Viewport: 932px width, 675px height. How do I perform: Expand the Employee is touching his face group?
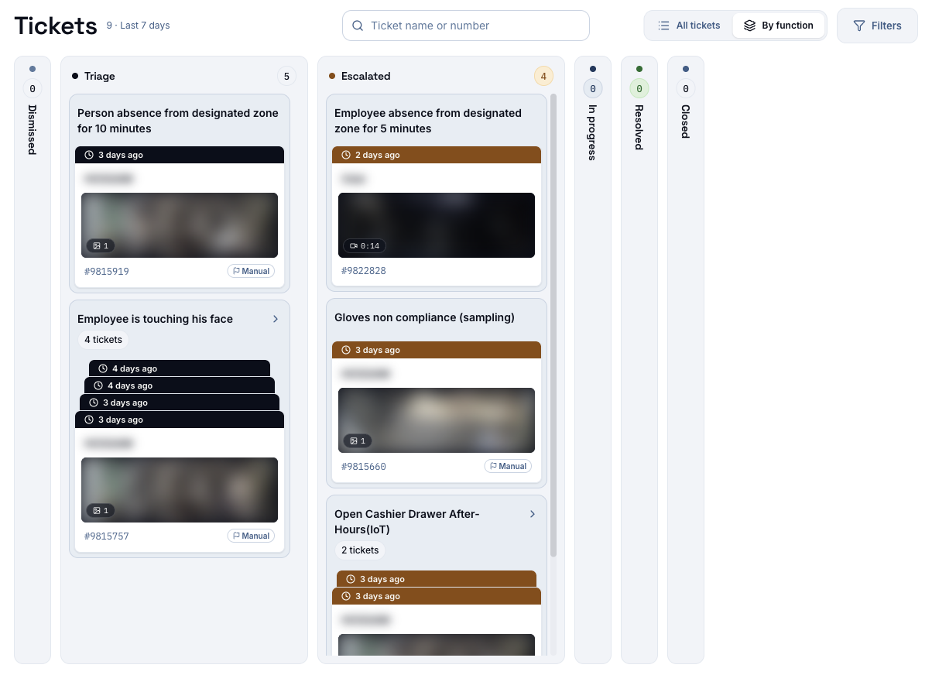276,319
